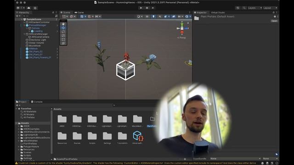Screen dimensions: 294x165
Task: Open the Unity cloud services icon
Action: pyautogui.click(x=28, y=8)
